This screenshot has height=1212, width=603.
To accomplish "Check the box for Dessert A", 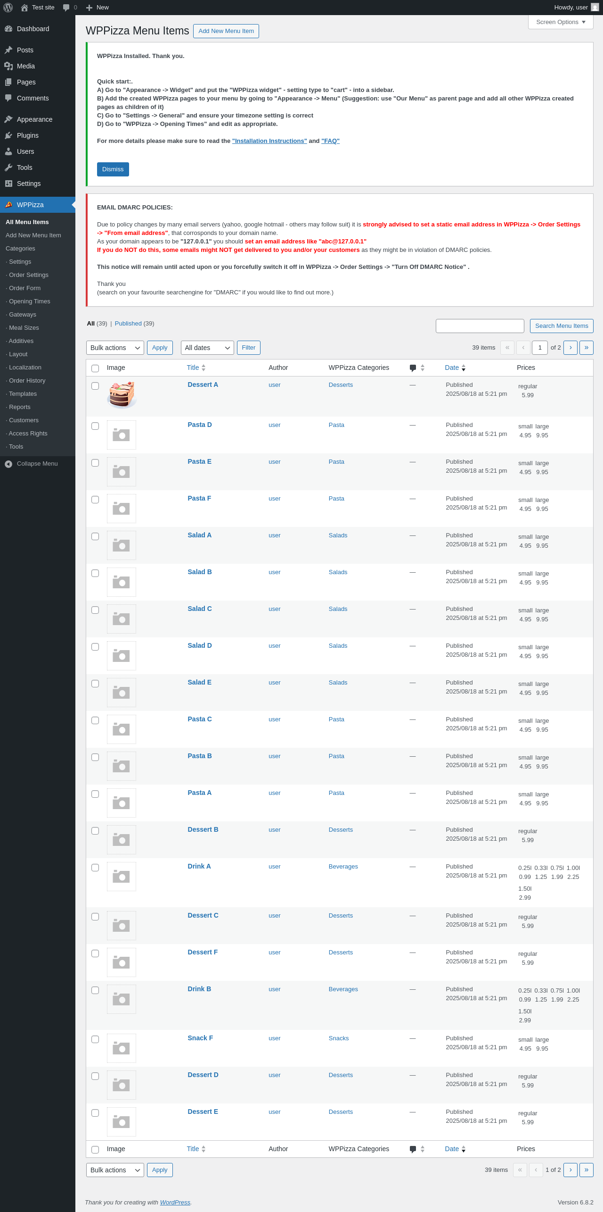I will 95,386.
